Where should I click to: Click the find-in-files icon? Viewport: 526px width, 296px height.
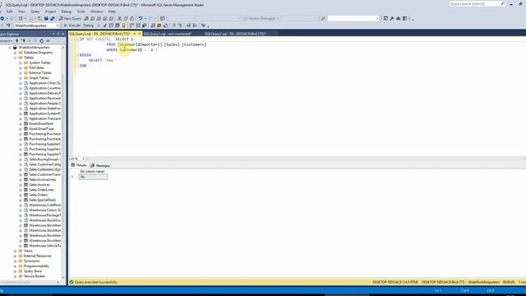[323, 18]
